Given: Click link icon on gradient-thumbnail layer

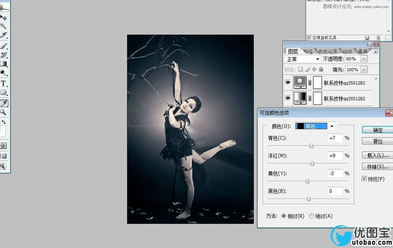Looking at the screenshot, I should point(310,98).
